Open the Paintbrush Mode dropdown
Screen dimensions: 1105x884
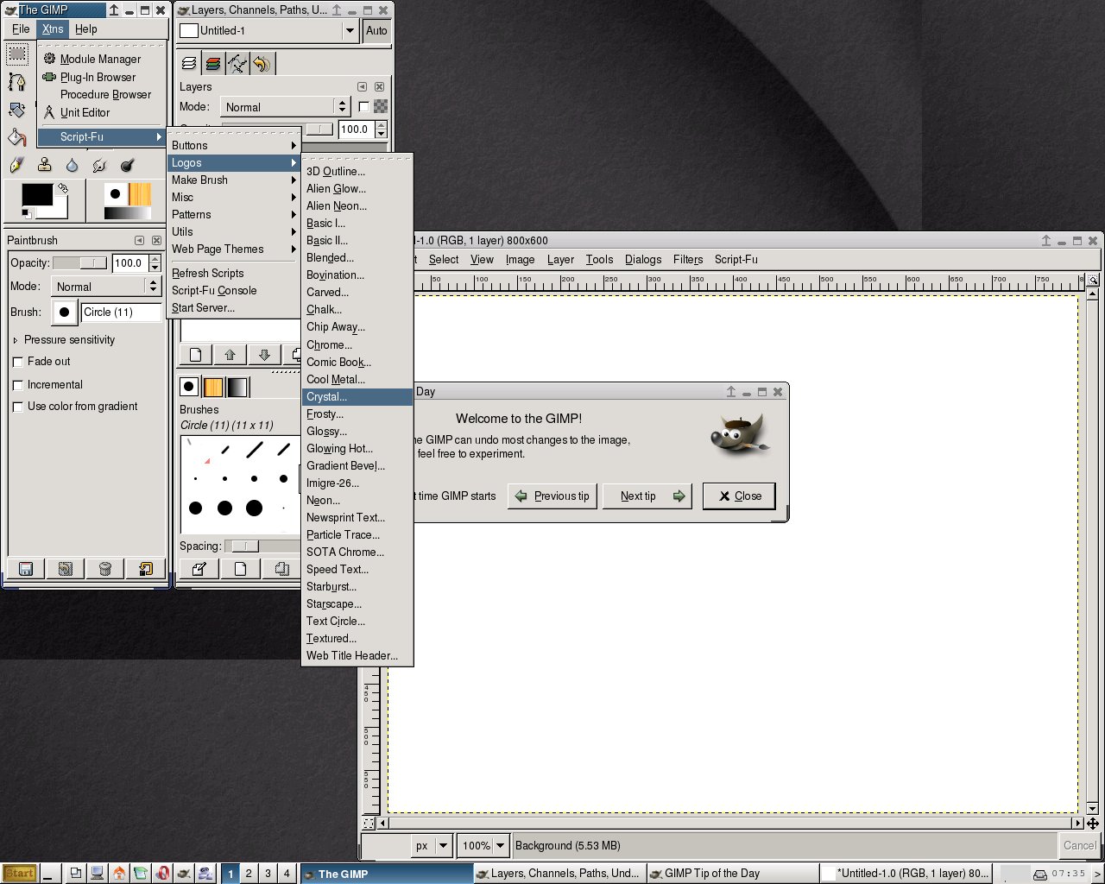coord(106,287)
